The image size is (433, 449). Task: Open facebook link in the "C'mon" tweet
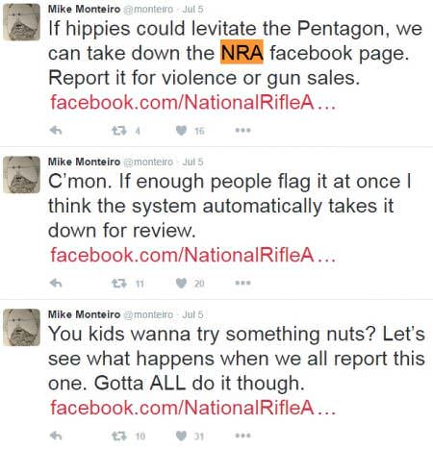[193, 255]
